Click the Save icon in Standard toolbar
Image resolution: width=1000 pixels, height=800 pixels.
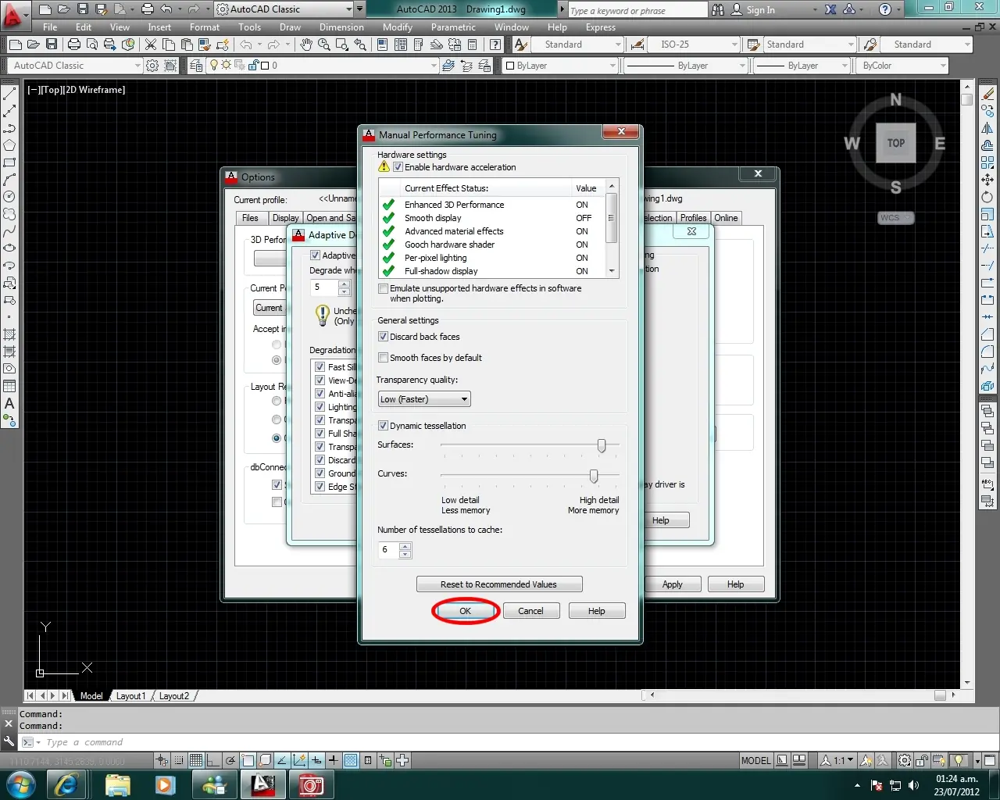point(52,45)
